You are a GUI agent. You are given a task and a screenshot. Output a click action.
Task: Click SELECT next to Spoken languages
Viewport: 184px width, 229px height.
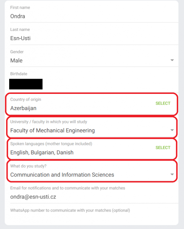point(163,148)
